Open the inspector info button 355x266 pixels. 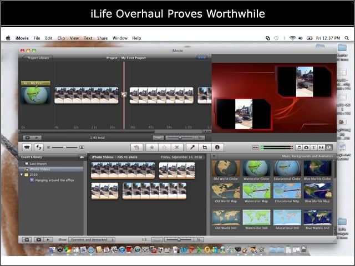217,147
